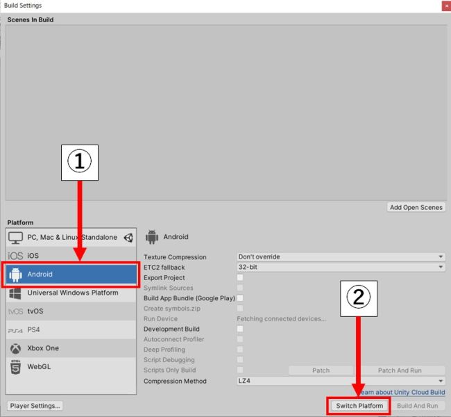Screen dimensions: 451x417
Task: Click the iOS platform icon
Action: click(x=15, y=256)
